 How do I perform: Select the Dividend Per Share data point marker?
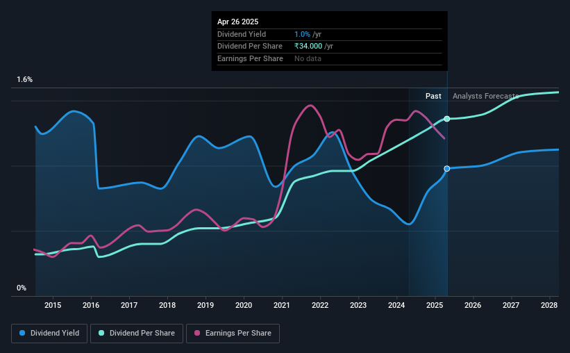coord(447,119)
